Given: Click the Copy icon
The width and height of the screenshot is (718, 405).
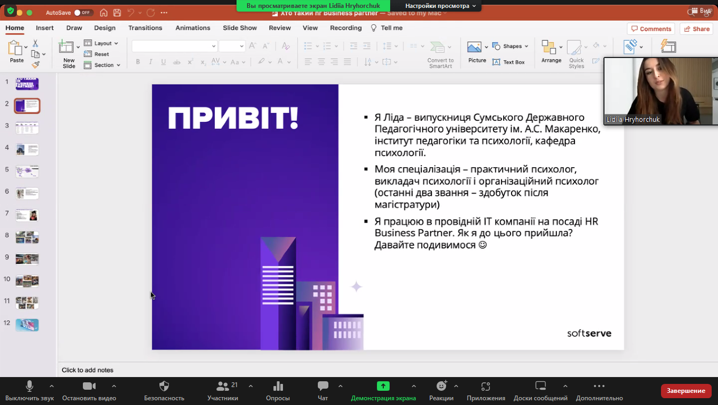Looking at the screenshot, I should [35, 54].
